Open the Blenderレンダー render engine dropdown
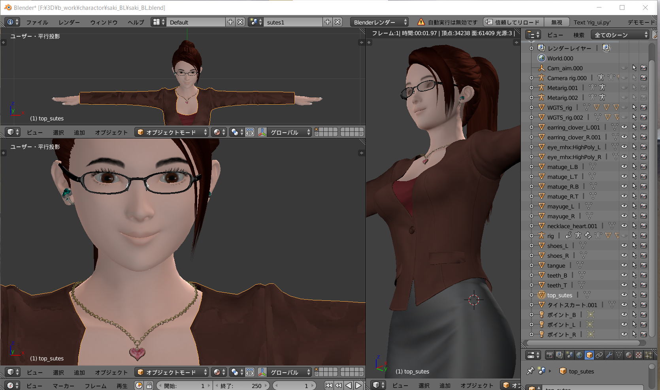660x390 pixels. coord(379,22)
